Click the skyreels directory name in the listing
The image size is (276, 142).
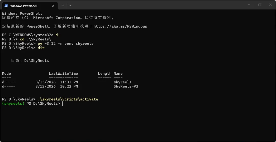pos(122,82)
